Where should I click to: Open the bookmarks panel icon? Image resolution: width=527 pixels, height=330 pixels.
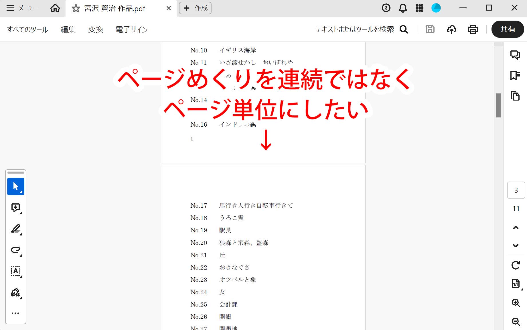click(x=515, y=75)
